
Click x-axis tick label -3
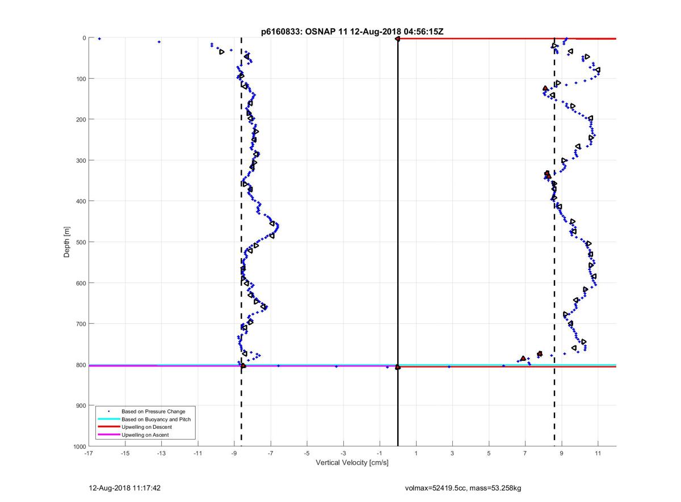point(343,453)
